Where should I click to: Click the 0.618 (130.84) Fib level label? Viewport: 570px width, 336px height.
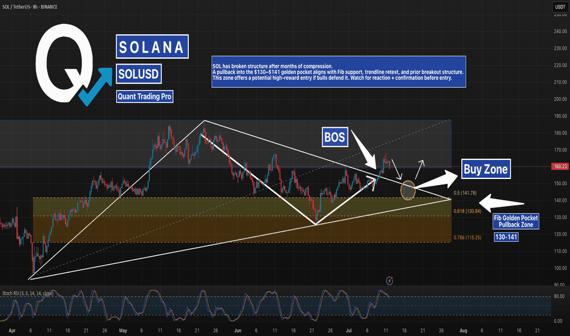tap(467, 211)
